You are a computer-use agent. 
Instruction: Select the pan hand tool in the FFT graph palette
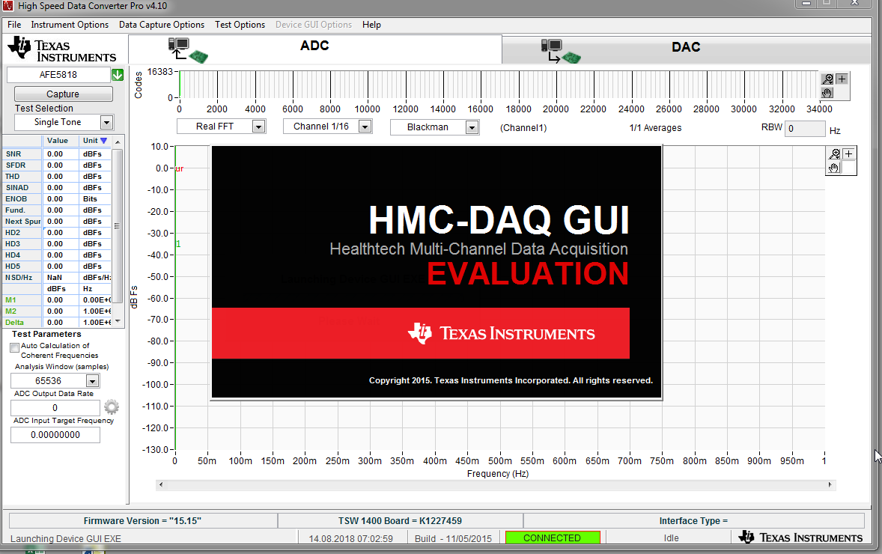[835, 168]
